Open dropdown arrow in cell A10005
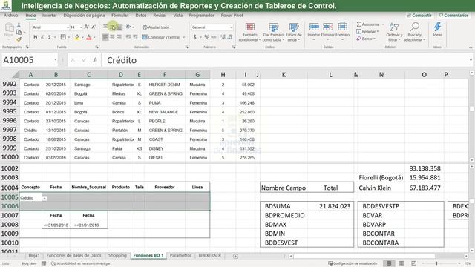The width and height of the screenshot is (475, 267). 45,198
